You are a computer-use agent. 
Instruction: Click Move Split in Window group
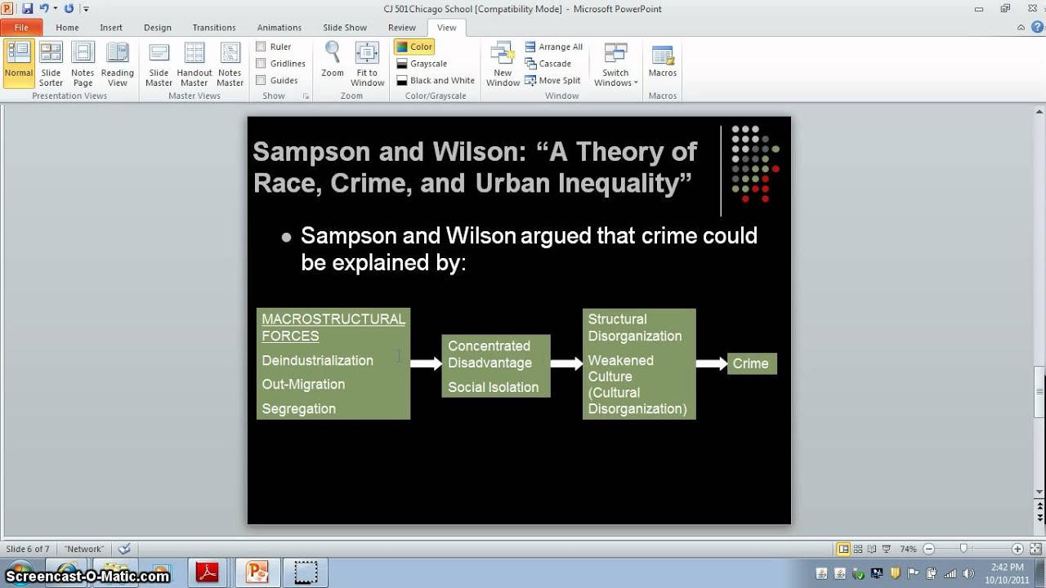pyautogui.click(x=553, y=80)
